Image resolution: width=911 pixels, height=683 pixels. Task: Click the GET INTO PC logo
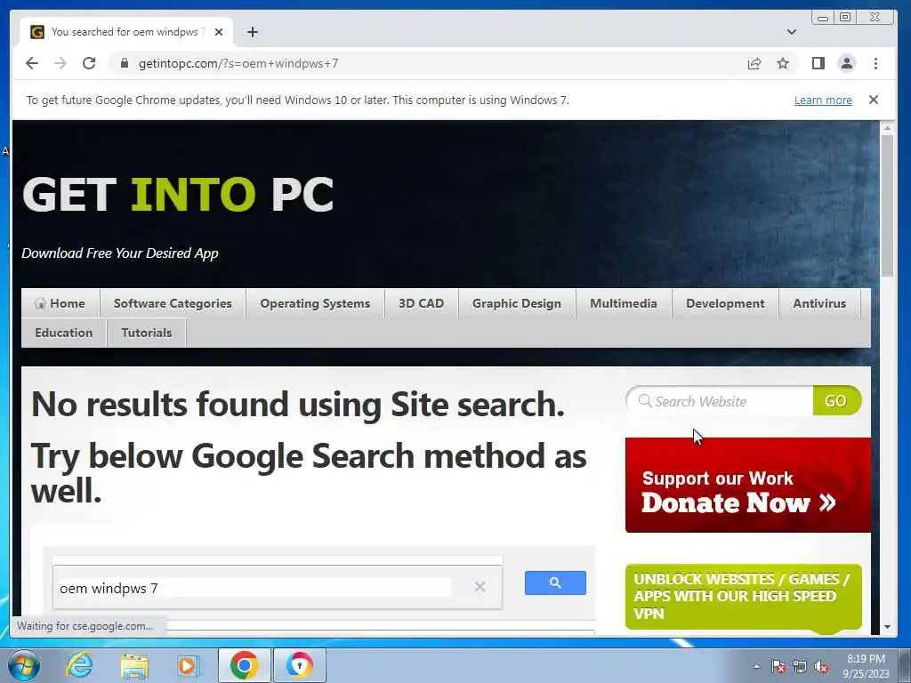click(178, 194)
